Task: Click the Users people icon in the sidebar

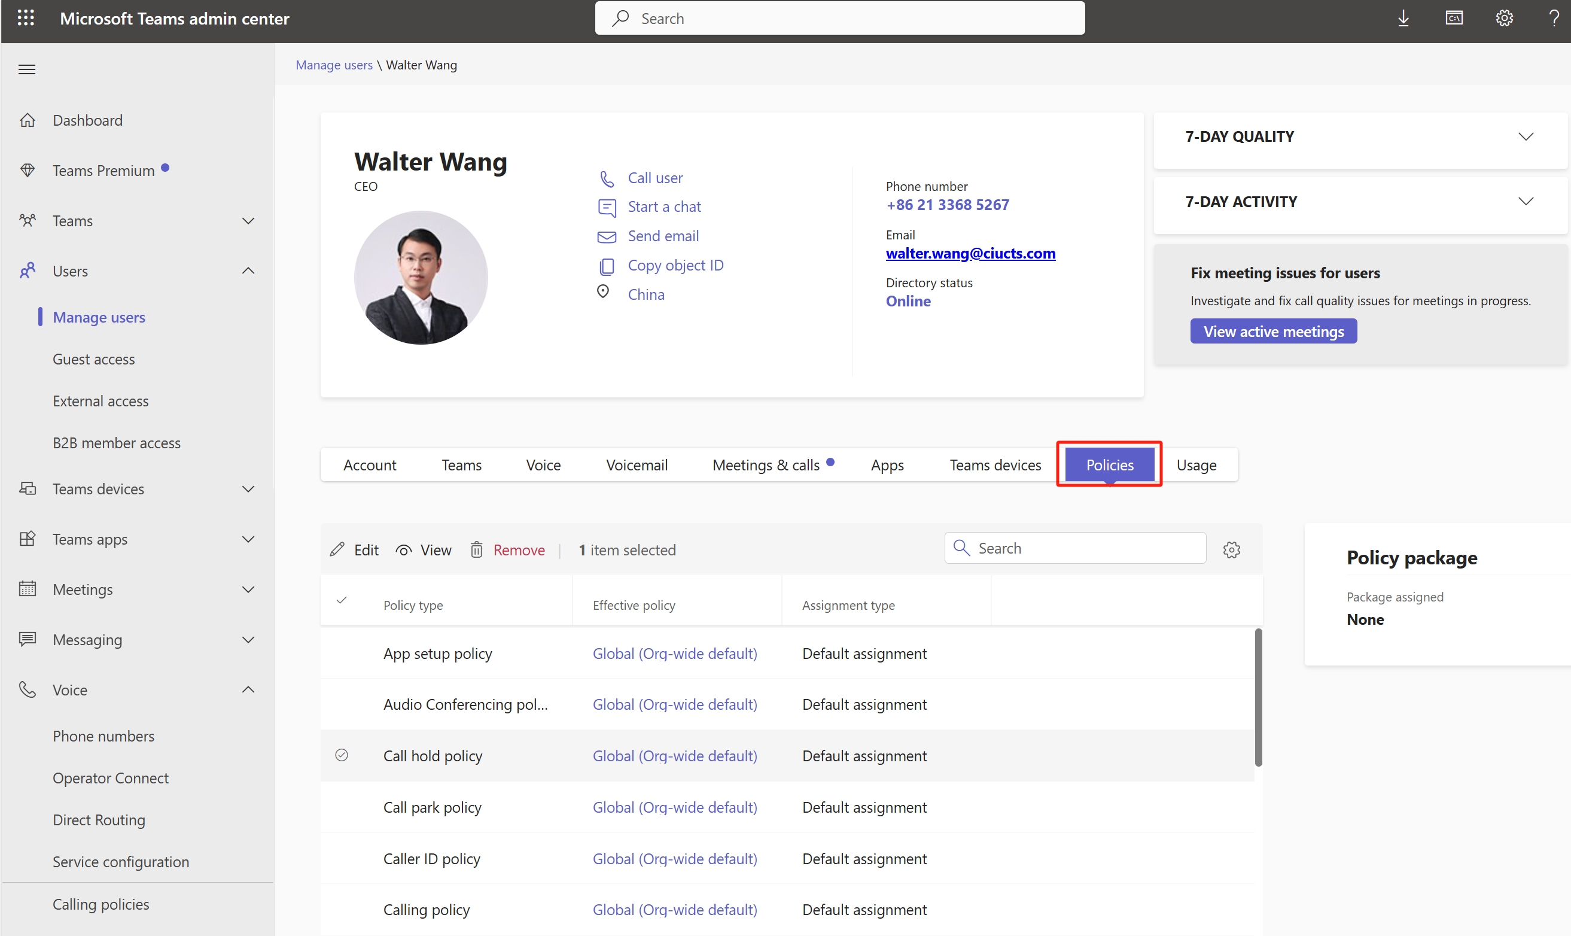Action: tap(27, 271)
